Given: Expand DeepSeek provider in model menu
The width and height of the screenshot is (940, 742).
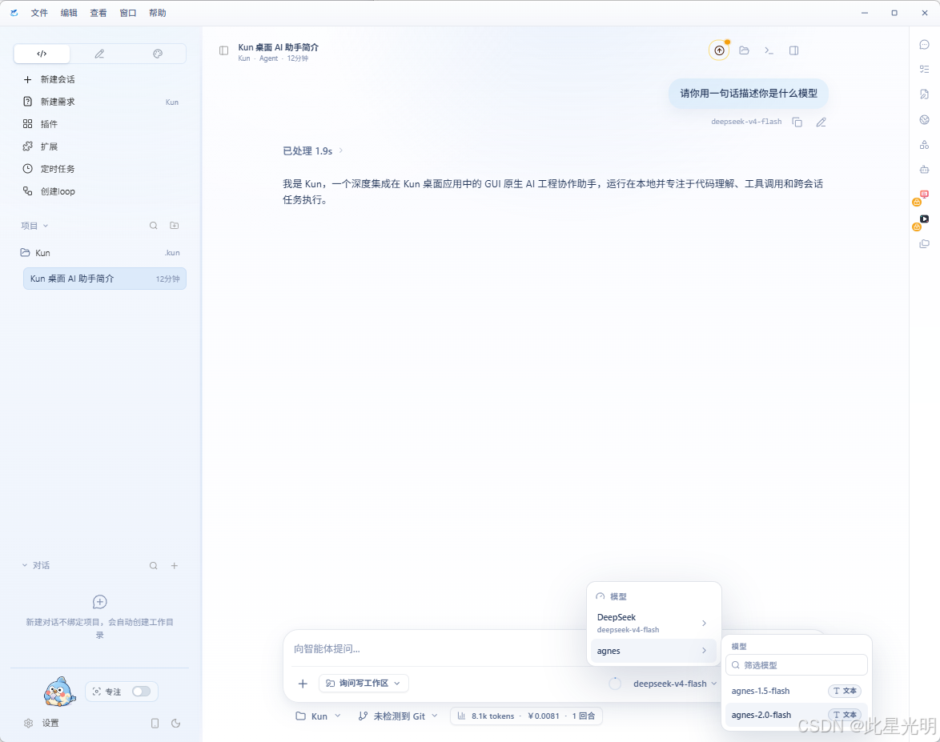Looking at the screenshot, I should [653, 624].
